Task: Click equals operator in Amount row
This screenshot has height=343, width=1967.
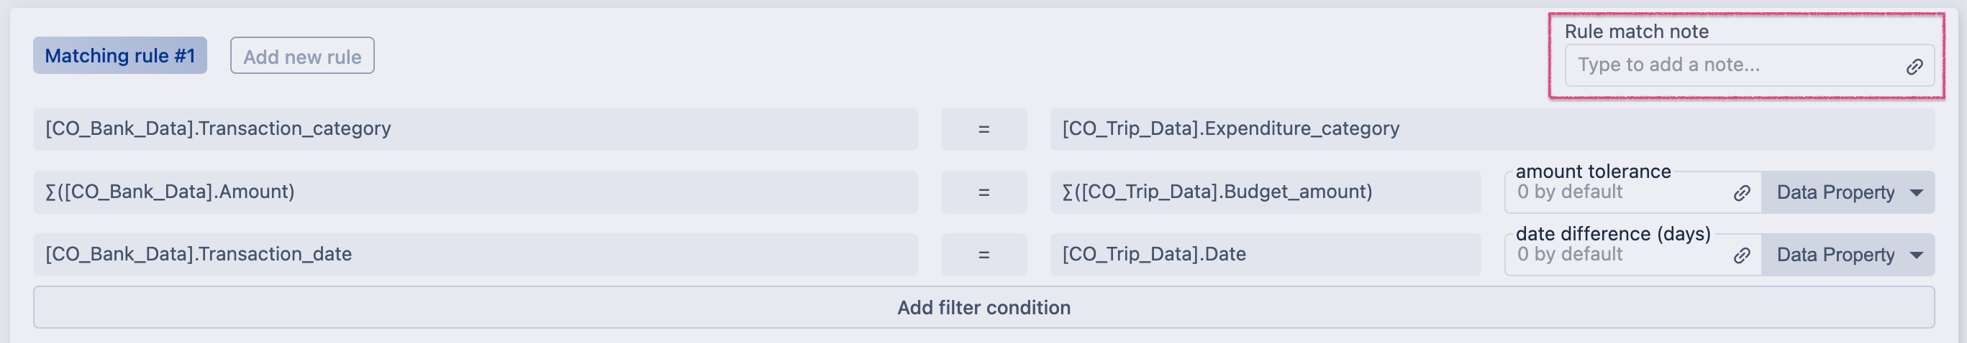Action: coord(983,193)
